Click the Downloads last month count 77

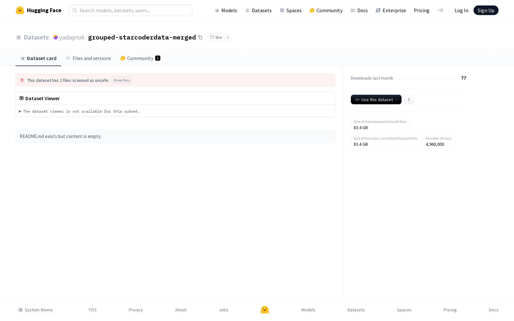coord(464,78)
